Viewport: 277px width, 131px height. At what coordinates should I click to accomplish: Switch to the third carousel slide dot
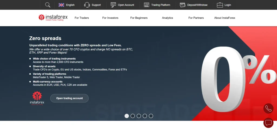tap(139, 116)
